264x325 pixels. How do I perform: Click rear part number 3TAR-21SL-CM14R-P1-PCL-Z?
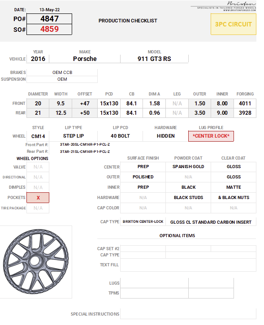(x=85, y=152)
